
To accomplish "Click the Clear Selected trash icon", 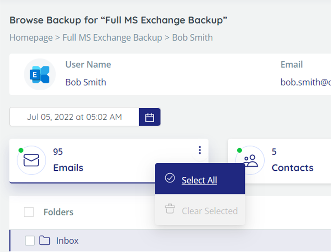I will pyautogui.click(x=170, y=209).
